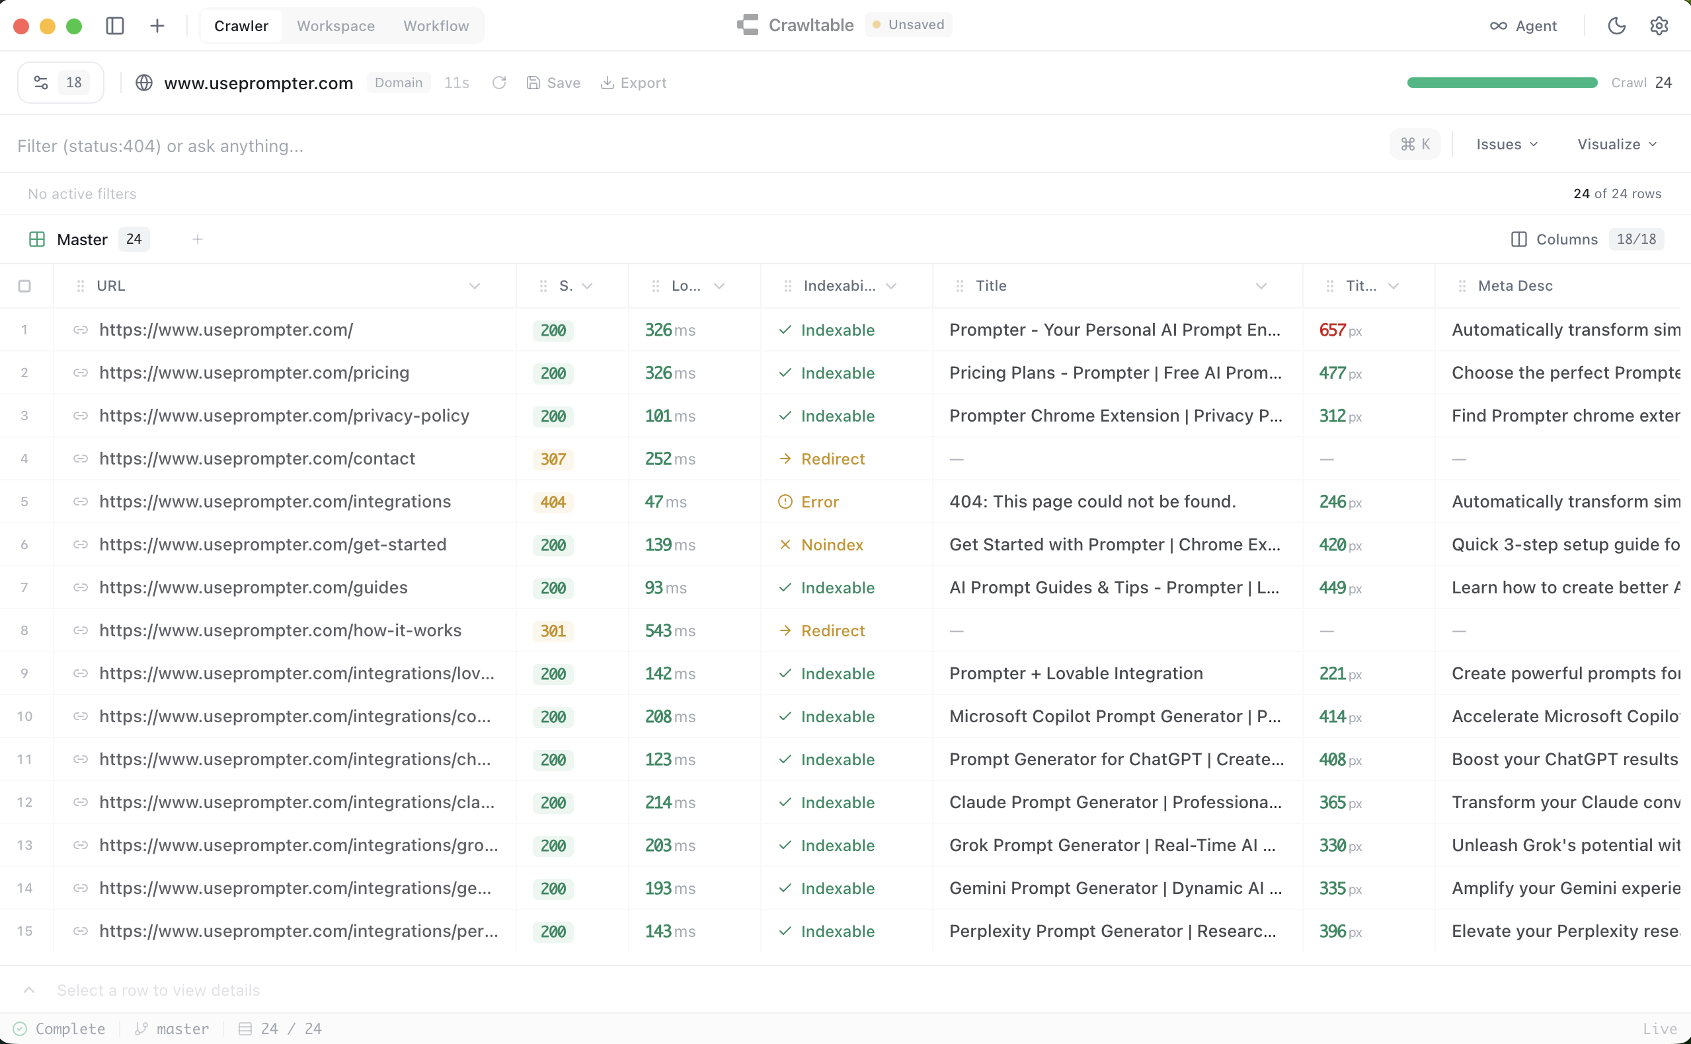
Task: Open the Columns 18/18 visibility toggle
Action: [x=1587, y=239]
